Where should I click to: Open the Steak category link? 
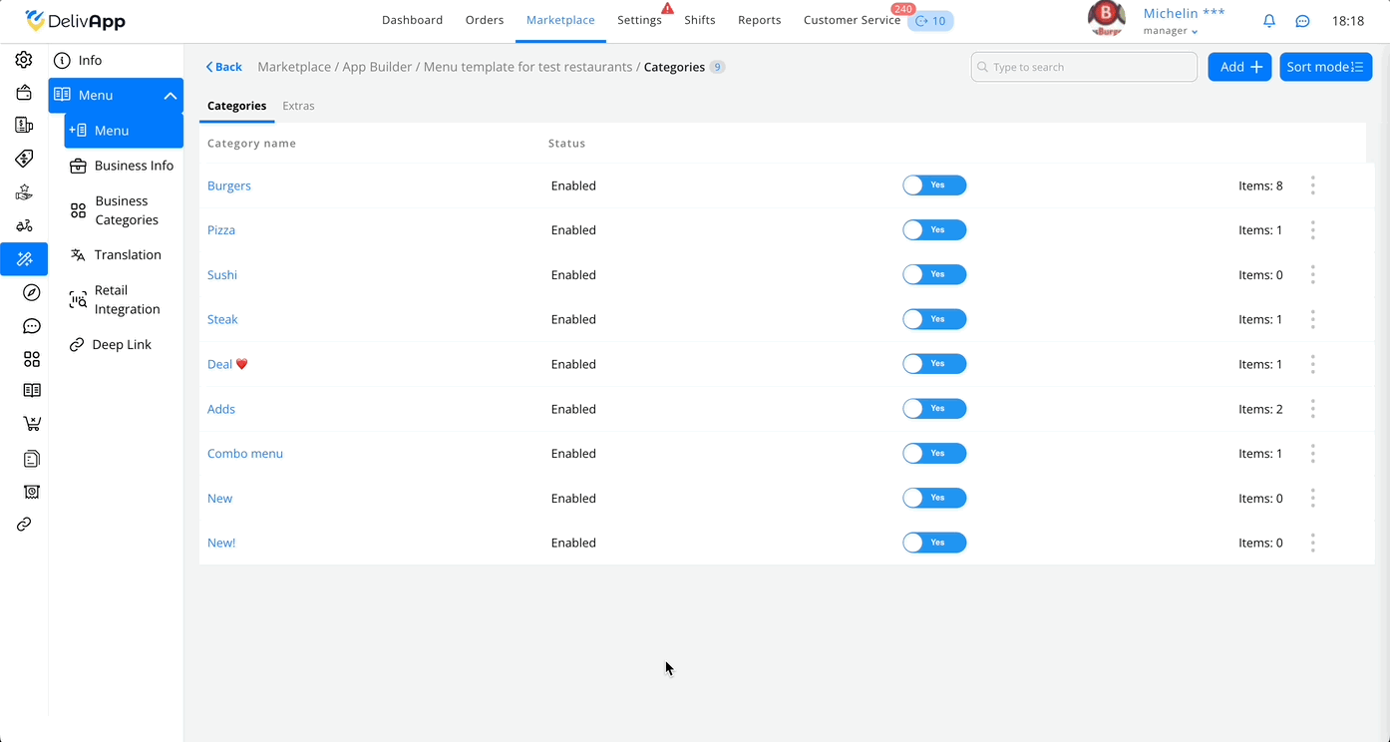(222, 319)
